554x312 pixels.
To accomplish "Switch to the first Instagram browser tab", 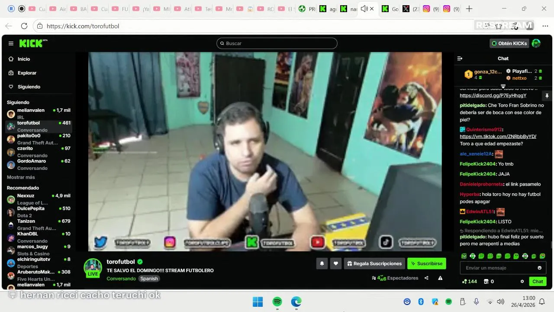I will coord(431,9).
